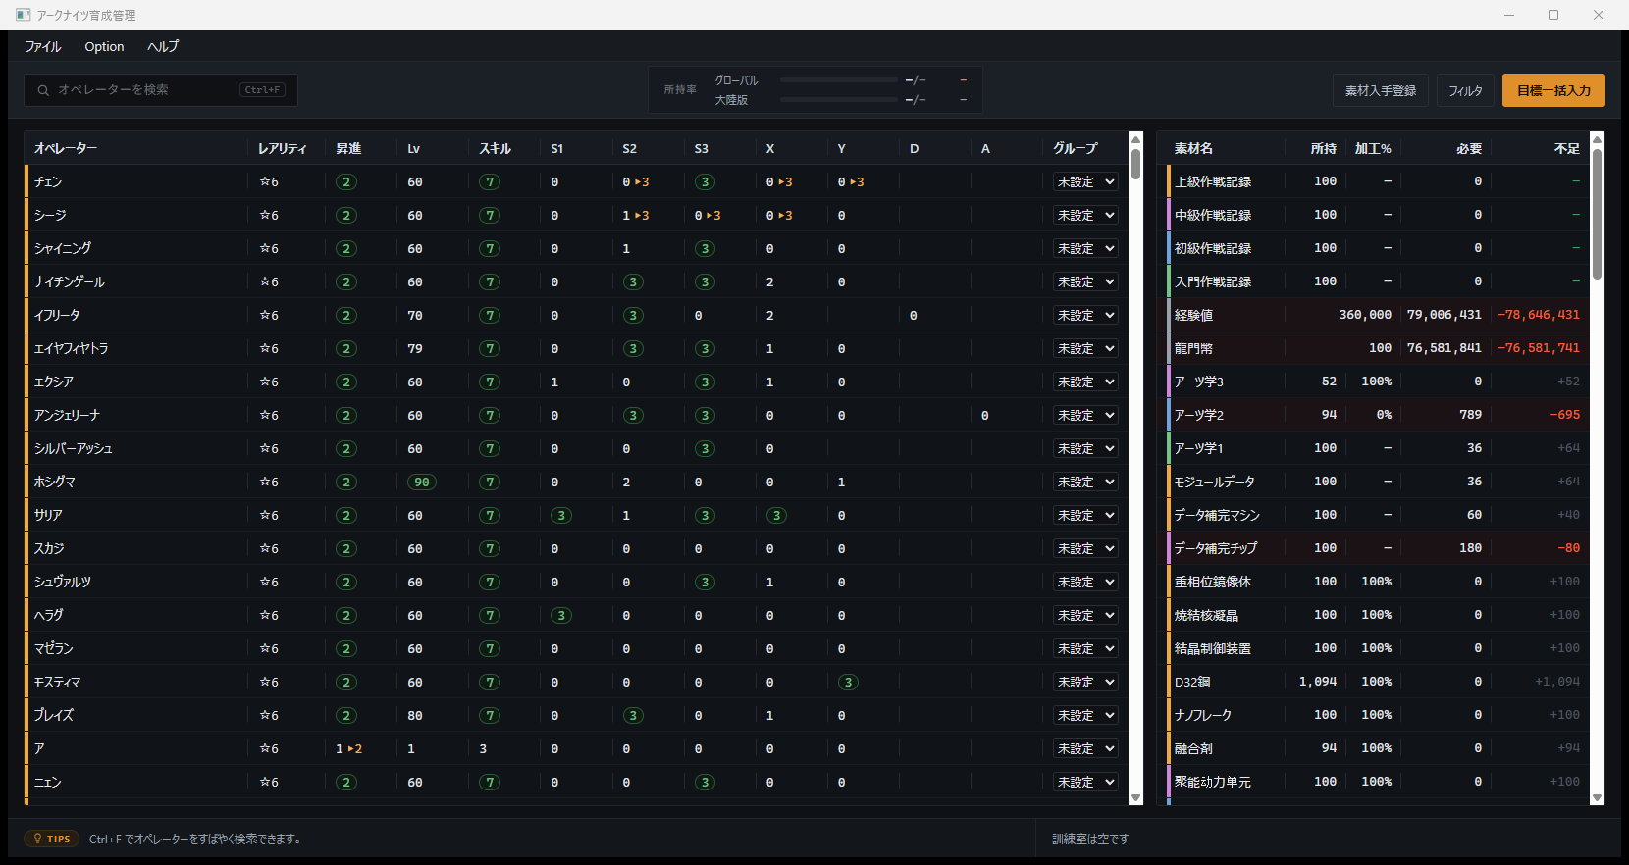The image size is (1629, 865).
Task: Click the 目標一括入力 button
Action: [1553, 90]
